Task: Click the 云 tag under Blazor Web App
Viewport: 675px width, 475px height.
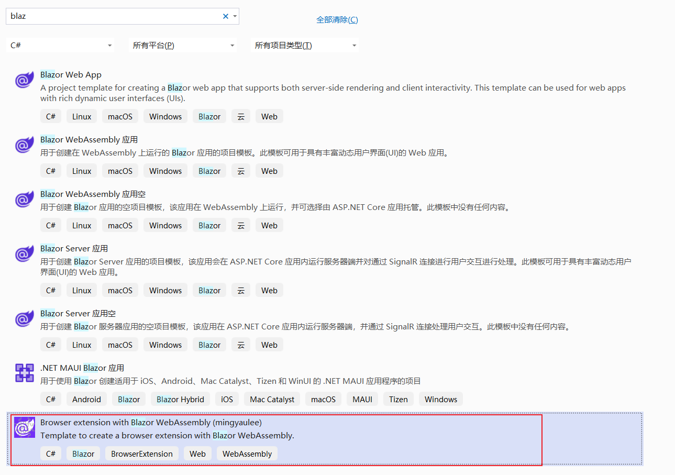Action: pyautogui.click(x=241, y=117)
